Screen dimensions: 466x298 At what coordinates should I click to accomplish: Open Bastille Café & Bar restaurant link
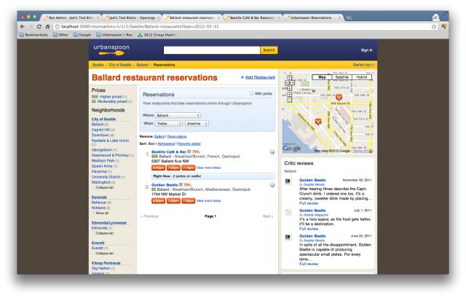[x=168, y=152]
